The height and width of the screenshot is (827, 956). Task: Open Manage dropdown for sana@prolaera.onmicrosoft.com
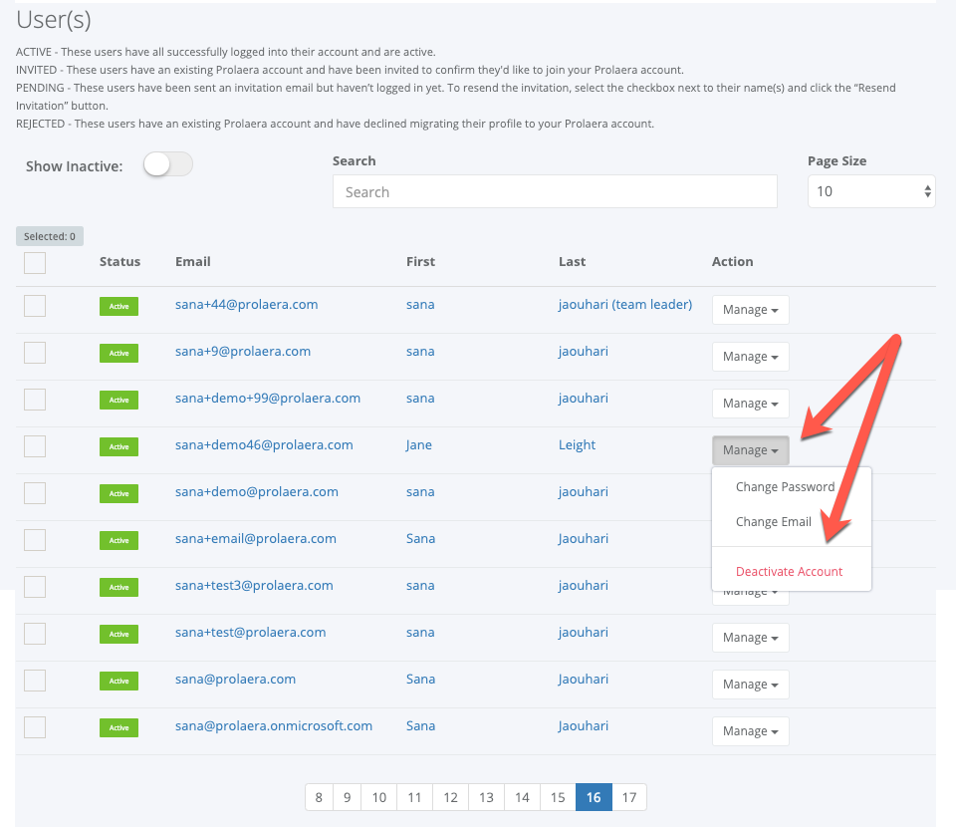(x=751, y=731)
